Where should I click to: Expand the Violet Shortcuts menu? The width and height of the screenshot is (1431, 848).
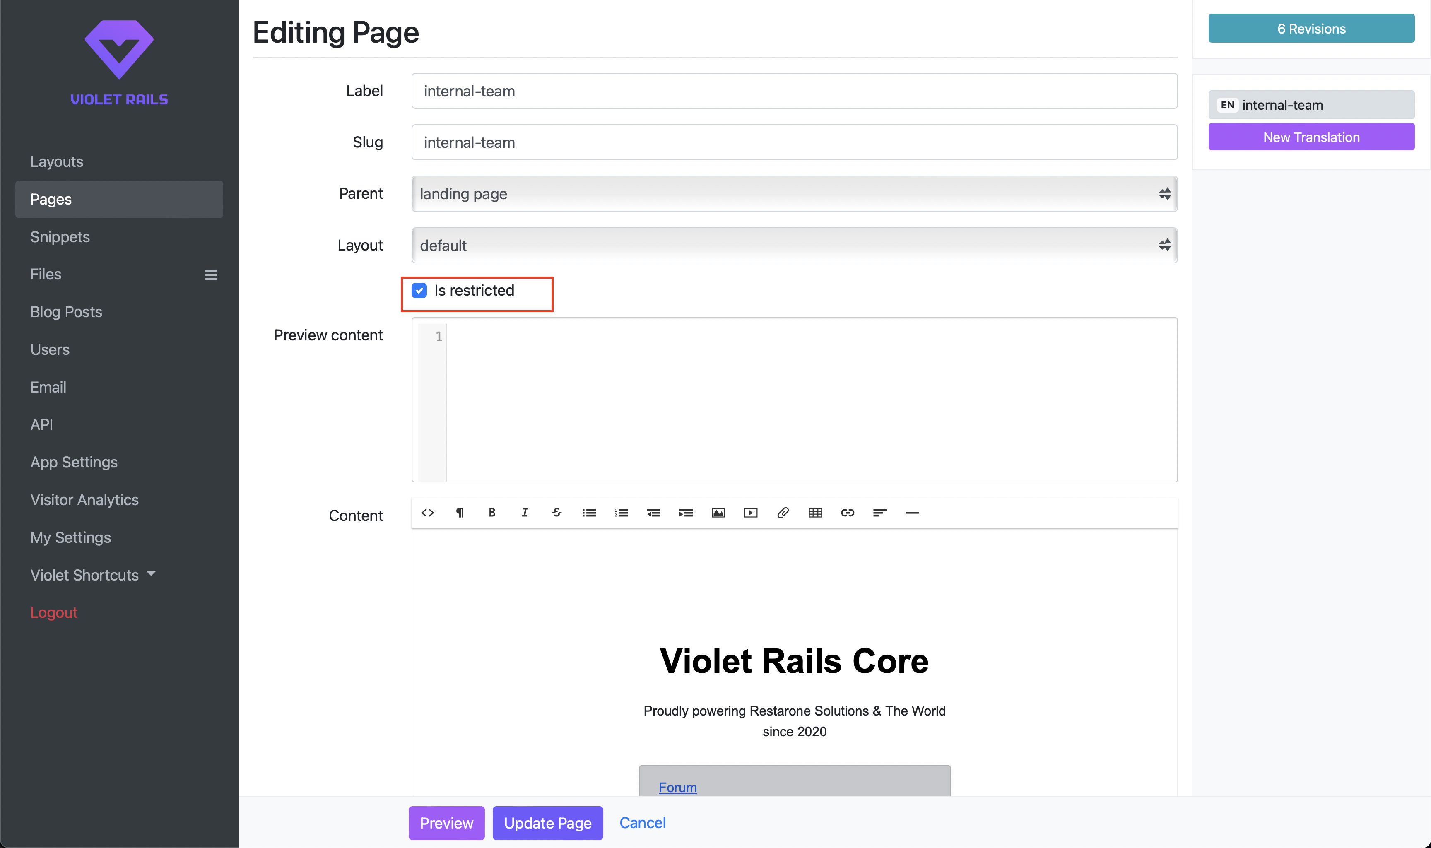coord(93,575)
